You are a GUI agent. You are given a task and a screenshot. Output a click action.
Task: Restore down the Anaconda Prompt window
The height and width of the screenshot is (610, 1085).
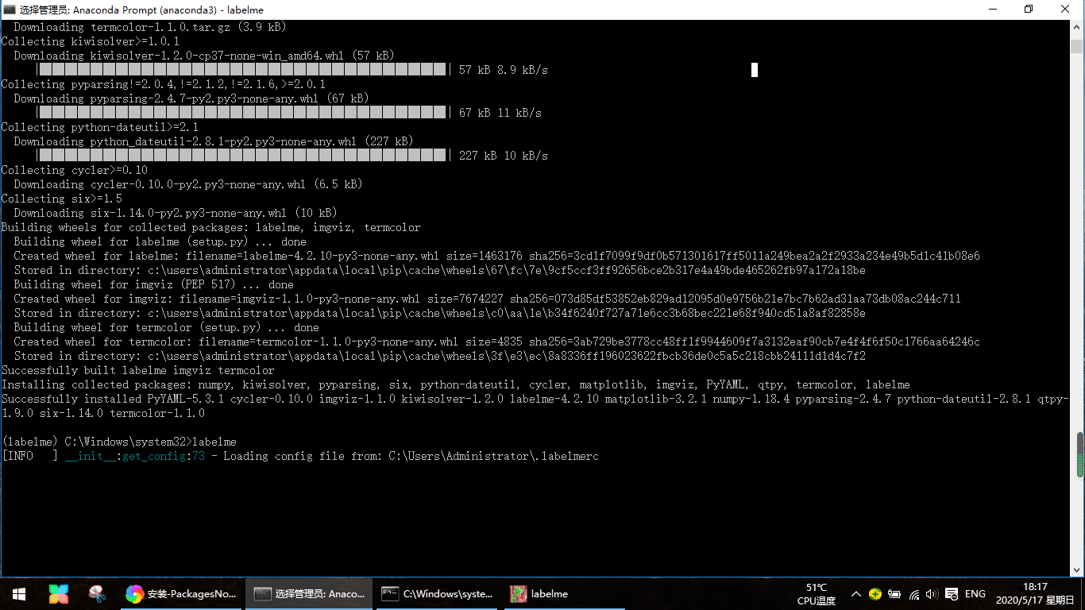click(x=1029, y=10)
